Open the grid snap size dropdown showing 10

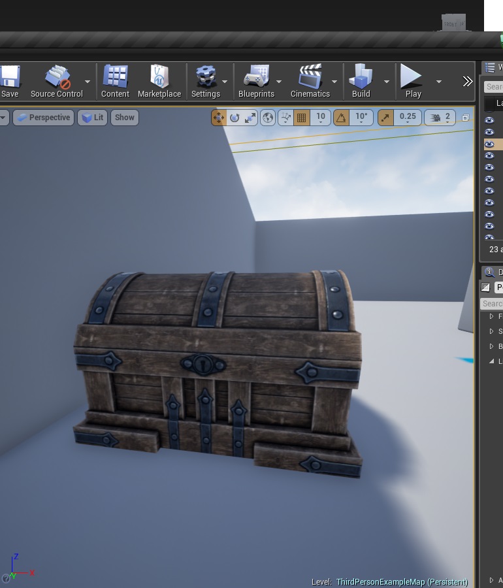coord(321,118)
